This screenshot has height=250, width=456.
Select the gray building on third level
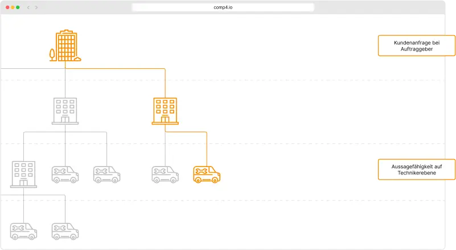tap(23, 174)
